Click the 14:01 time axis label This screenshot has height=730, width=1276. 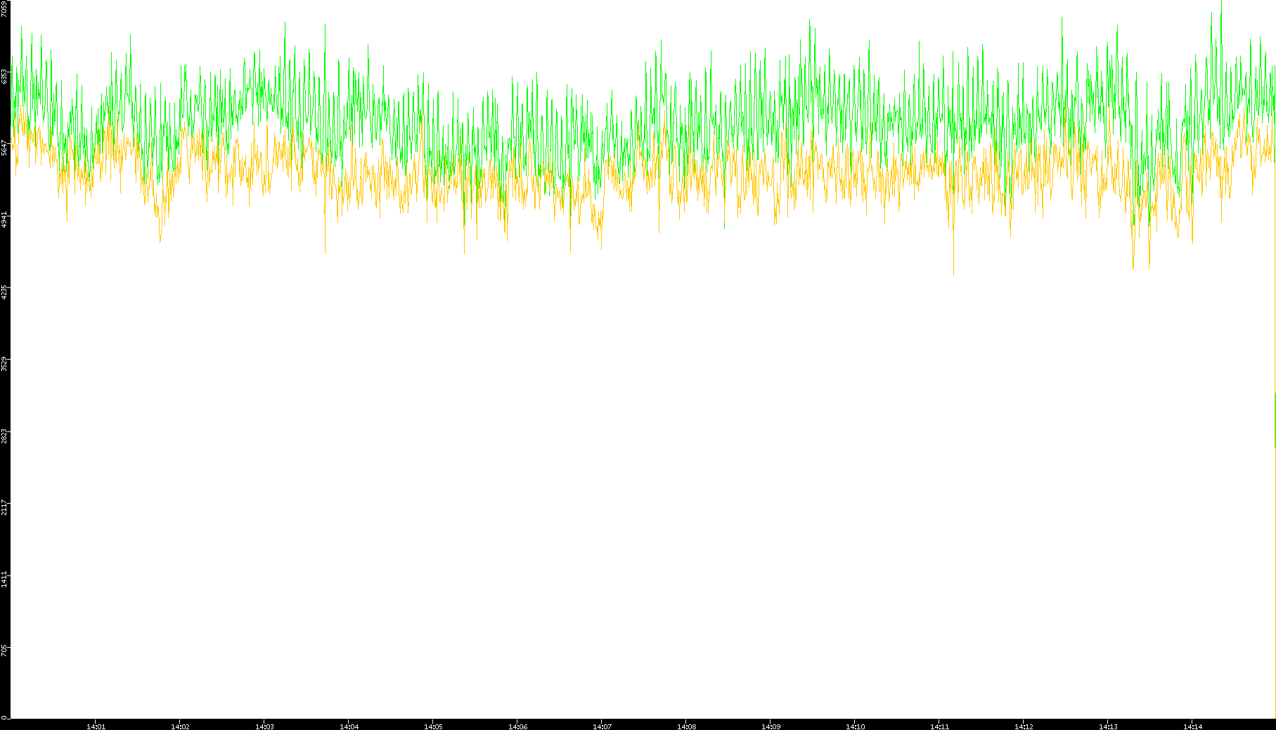96,726
